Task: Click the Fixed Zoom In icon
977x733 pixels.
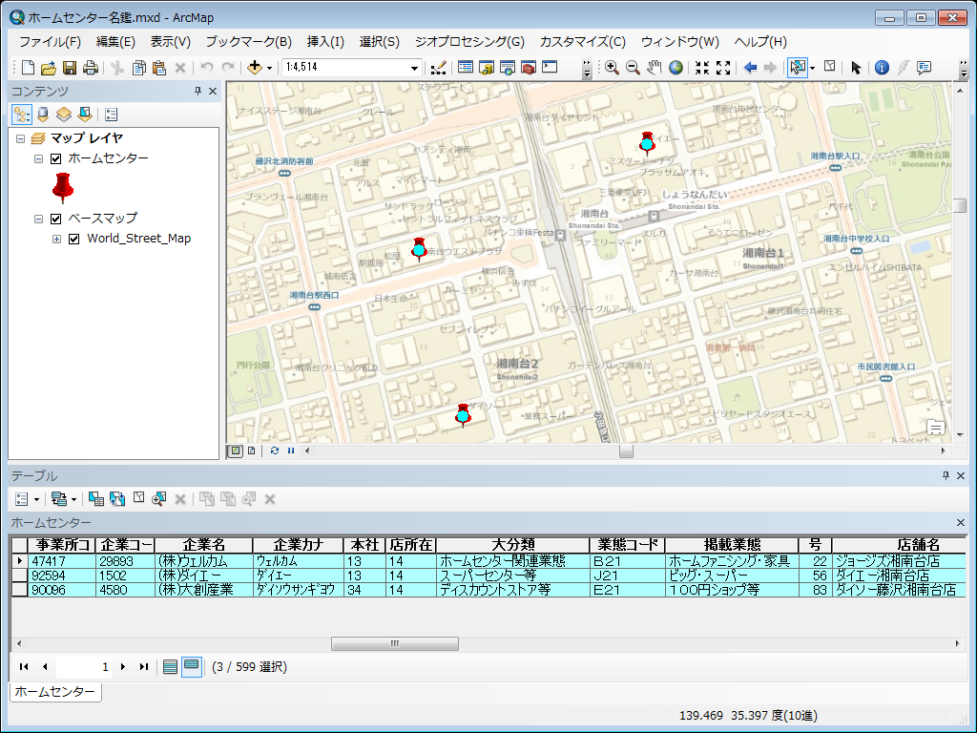Action: (702, 68)
